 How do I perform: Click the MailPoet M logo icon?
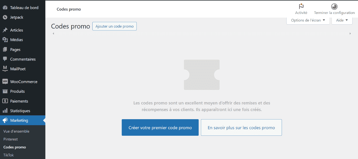point(5,69)
